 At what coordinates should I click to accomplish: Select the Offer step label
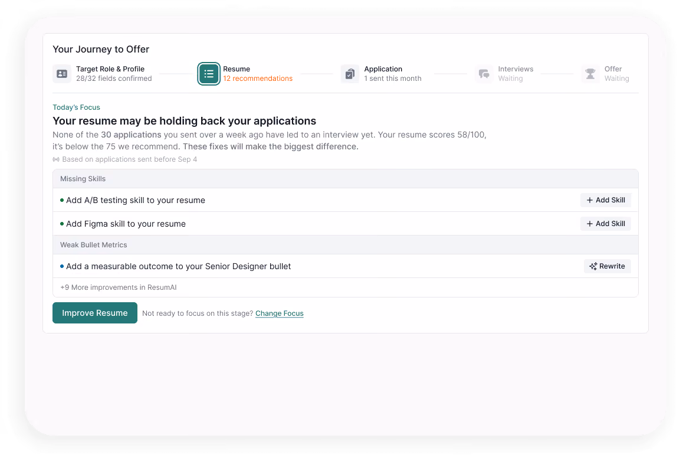[x=613, y=69]
